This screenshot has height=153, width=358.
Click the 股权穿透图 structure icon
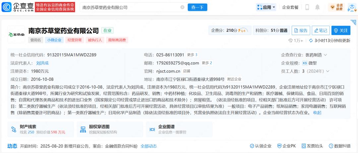point(83,129)
